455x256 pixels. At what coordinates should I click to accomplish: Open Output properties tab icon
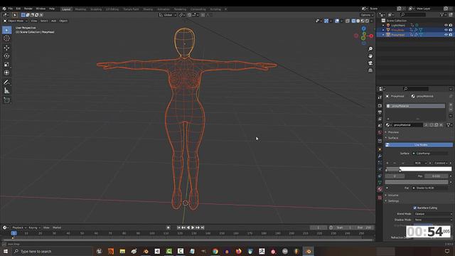pos(380,112)
